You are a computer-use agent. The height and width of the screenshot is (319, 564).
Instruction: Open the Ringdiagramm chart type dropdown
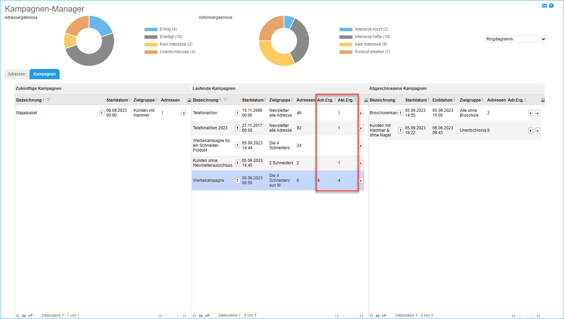coord(515,39)
